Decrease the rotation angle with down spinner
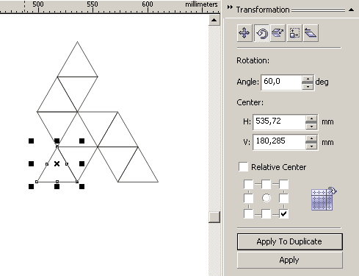This screenshot has height=276, width=359. tap(308, 87)
